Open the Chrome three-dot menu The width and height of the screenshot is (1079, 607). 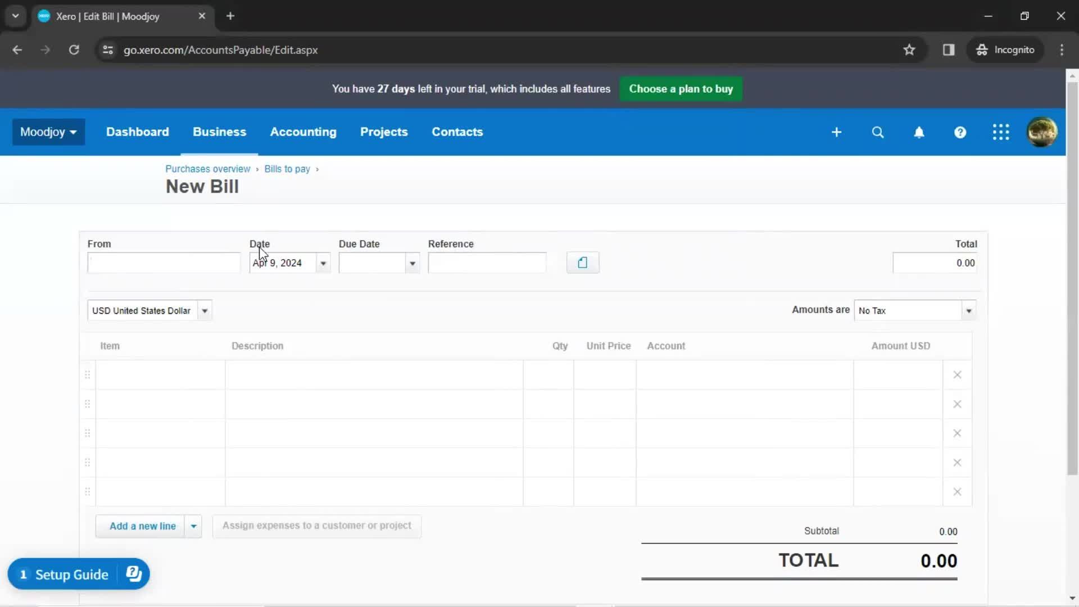pyautogui.click(x=1062, y=50)
